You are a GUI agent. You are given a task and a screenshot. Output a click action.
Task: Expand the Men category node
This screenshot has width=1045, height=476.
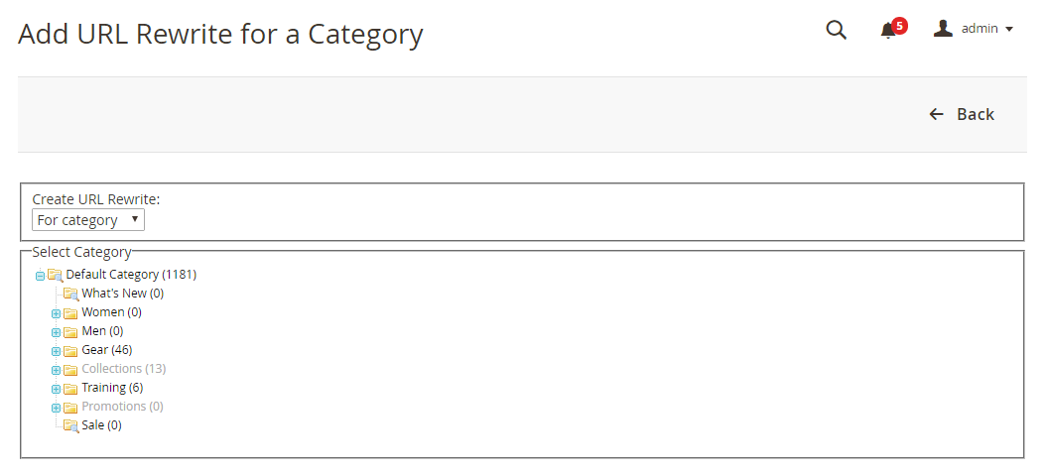(56, 332)
